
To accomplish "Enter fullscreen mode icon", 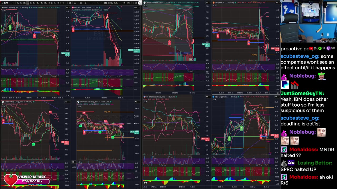I will 132,3.
